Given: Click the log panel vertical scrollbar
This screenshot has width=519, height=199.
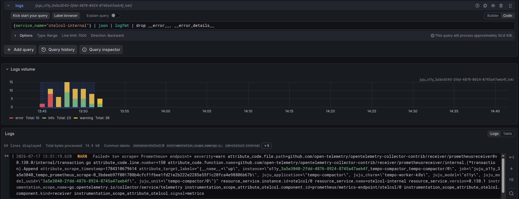Looking at the screenshot, I should pos(503,175).
